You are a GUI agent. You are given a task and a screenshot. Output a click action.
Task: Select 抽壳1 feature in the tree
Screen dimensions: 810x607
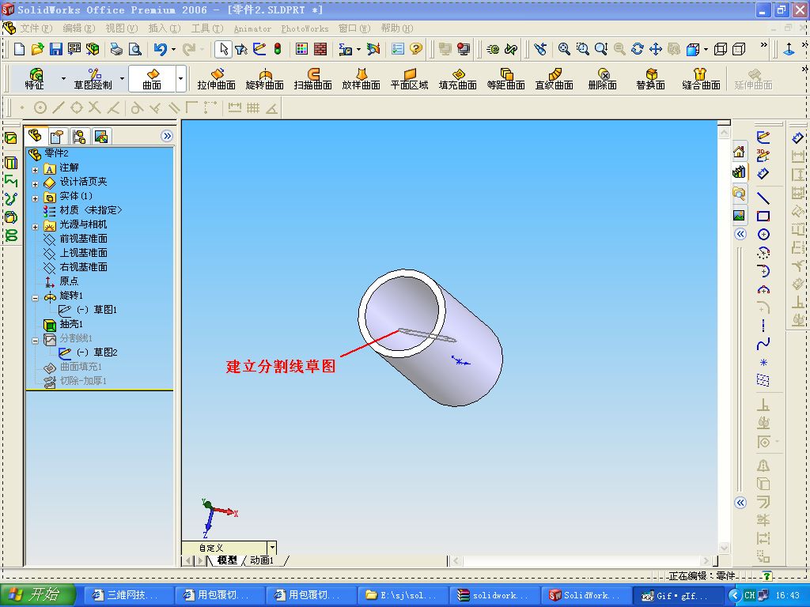click(70, 324)
